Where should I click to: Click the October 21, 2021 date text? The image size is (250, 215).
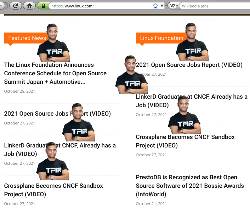click(x=151, y=204)
